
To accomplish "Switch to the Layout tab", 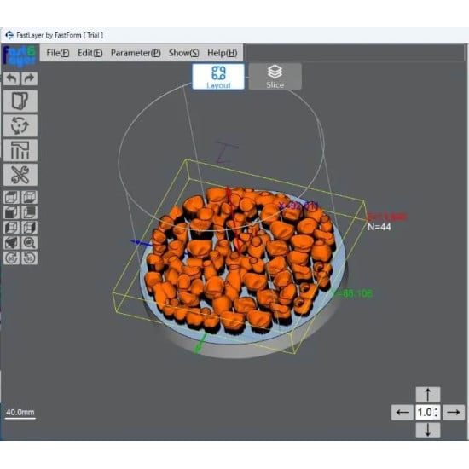I will click(x=218, y=77).
